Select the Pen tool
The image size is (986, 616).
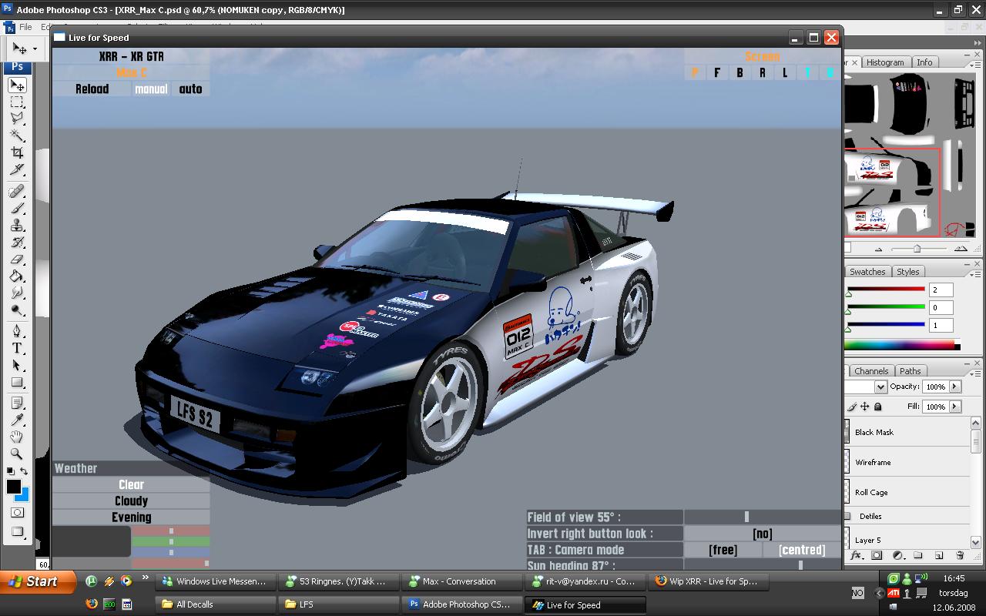click(17, 331)
